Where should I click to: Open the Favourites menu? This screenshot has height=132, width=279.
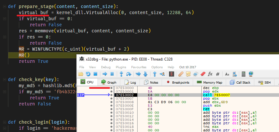pyautogui.click(x=139, y=67)
